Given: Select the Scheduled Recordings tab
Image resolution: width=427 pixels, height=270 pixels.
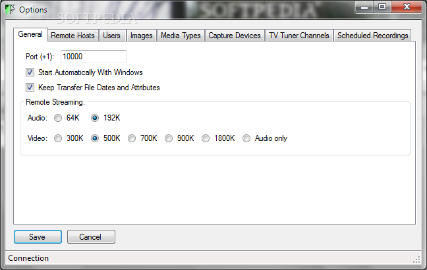Looking at the screenshot, I should pyautogui.click(x=372, y=36).
